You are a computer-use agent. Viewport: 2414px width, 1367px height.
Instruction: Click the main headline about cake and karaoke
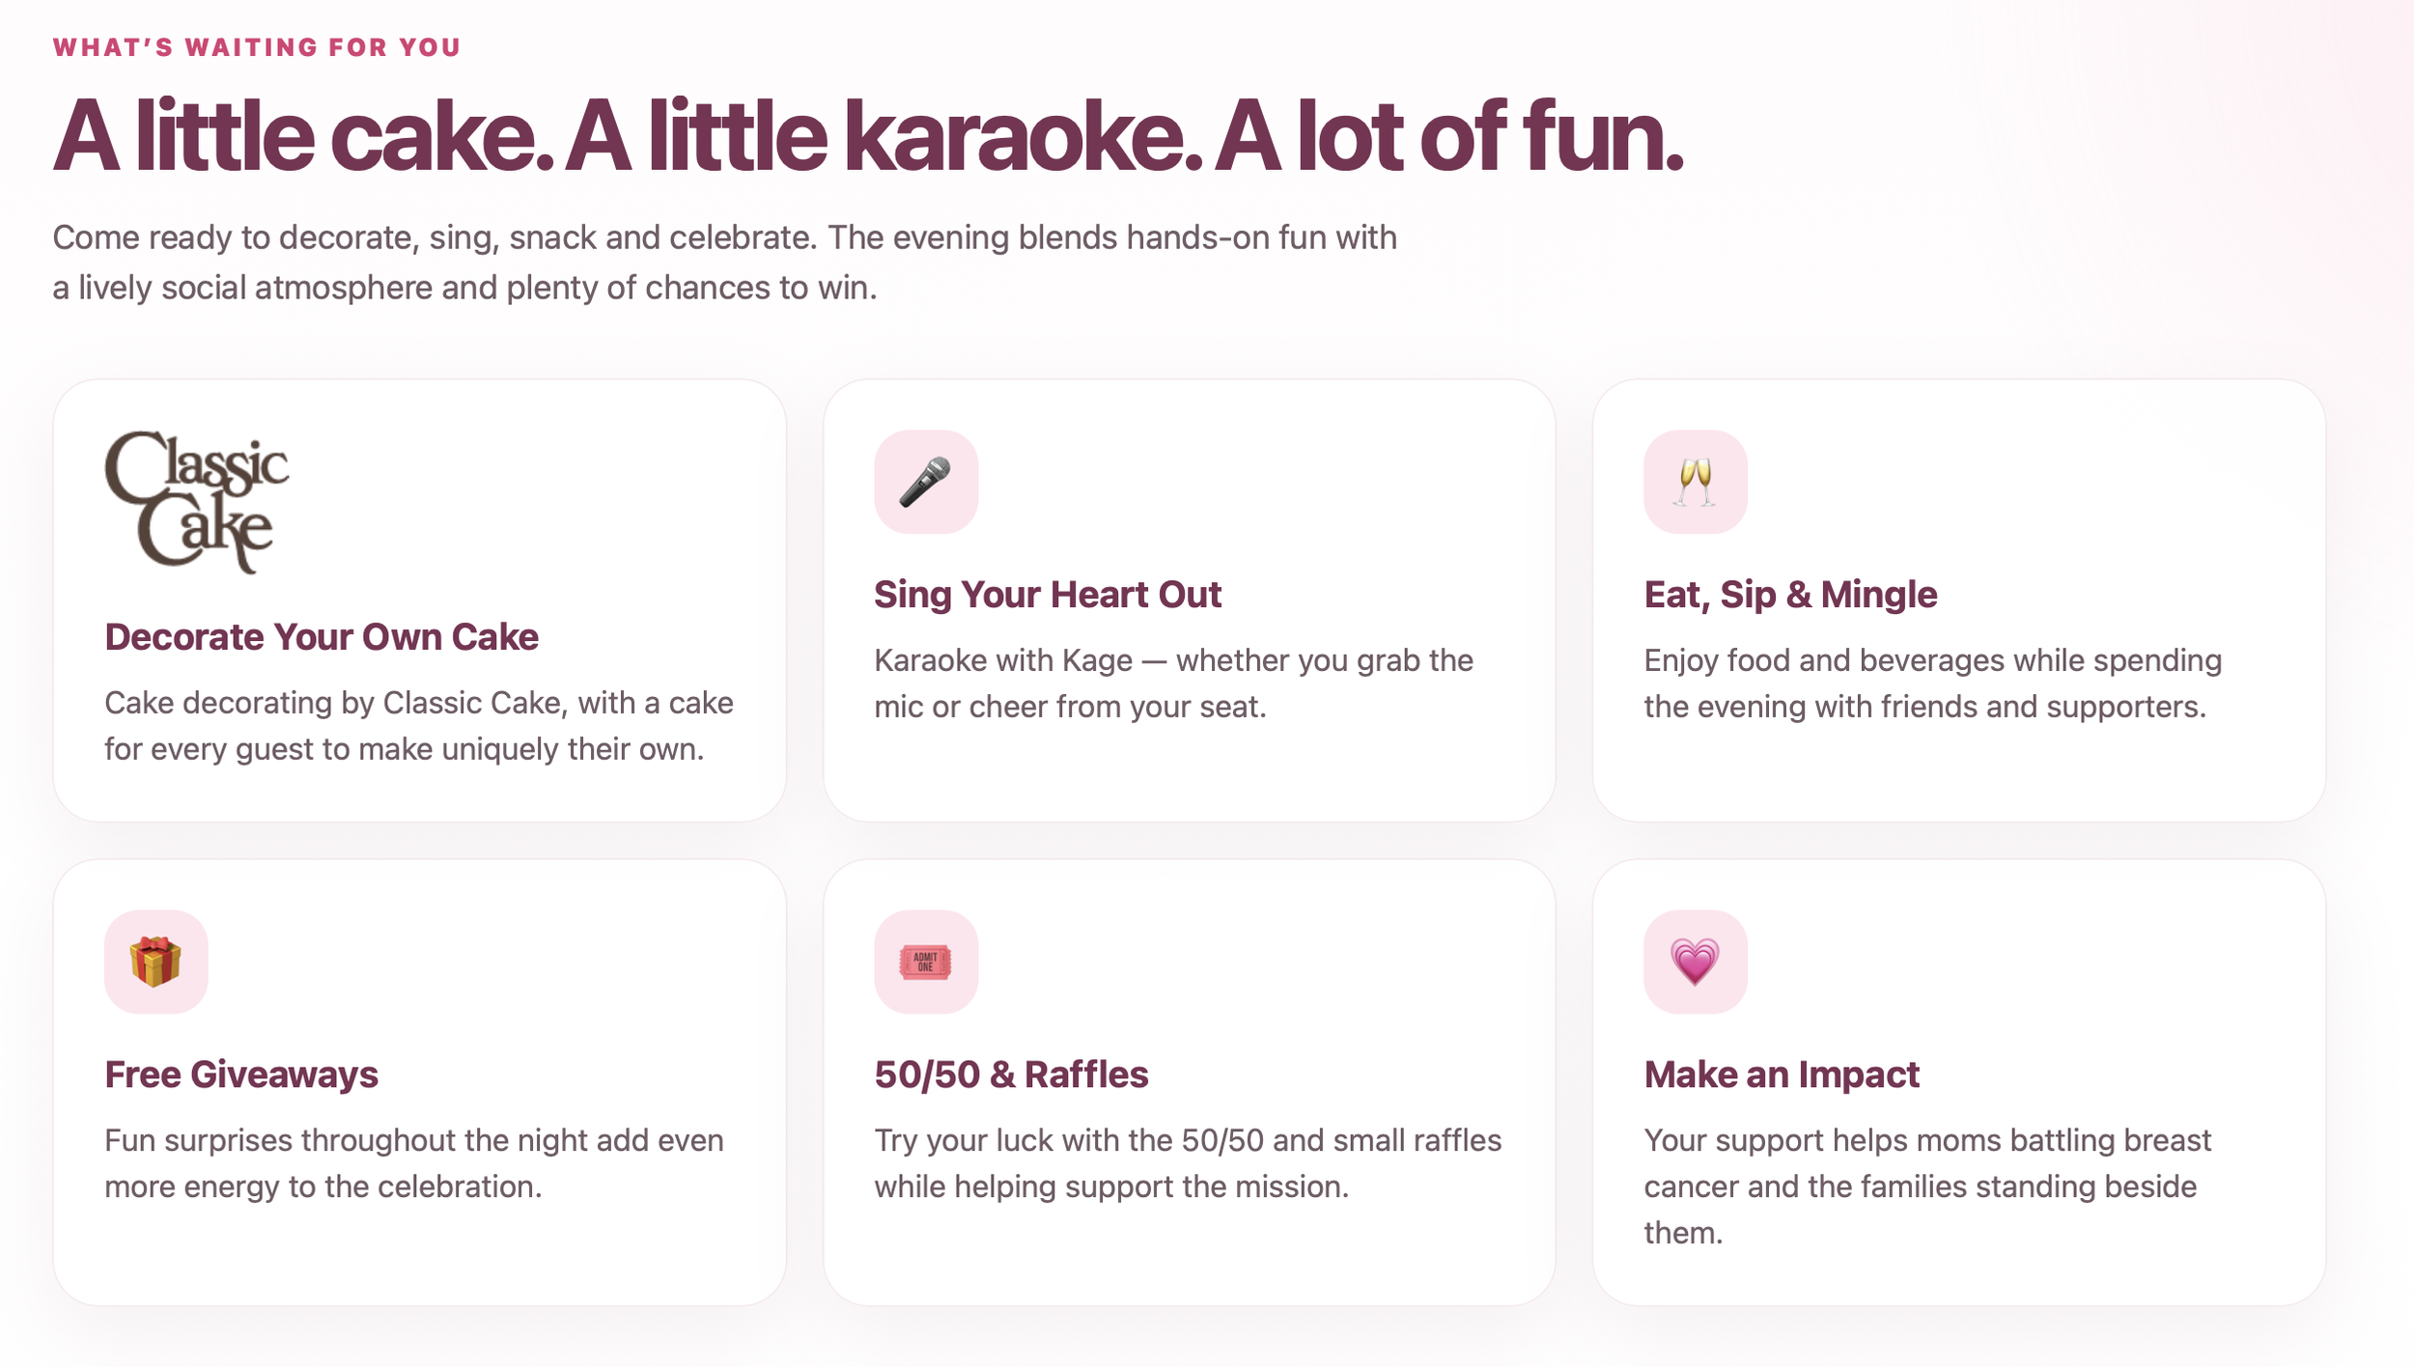click(x=868, y=137)
